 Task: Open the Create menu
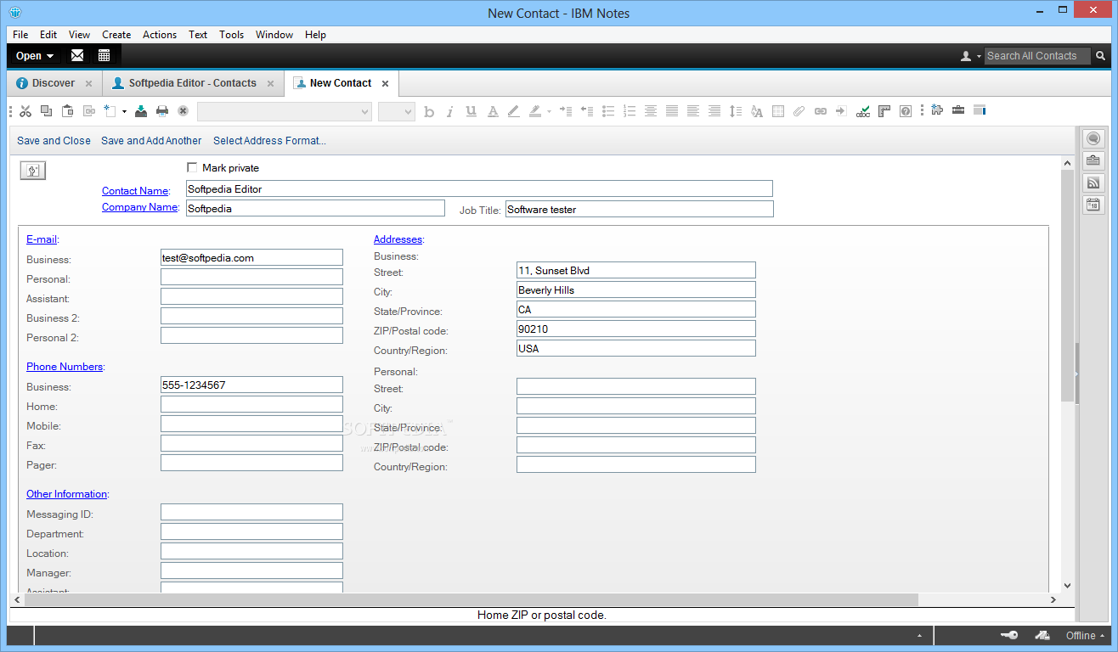click(x=116, y=35)
